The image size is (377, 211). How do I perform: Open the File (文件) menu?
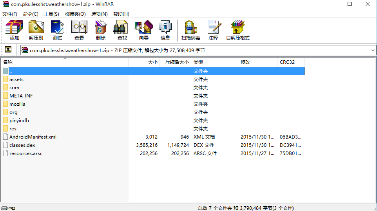(x=10, y=14)
